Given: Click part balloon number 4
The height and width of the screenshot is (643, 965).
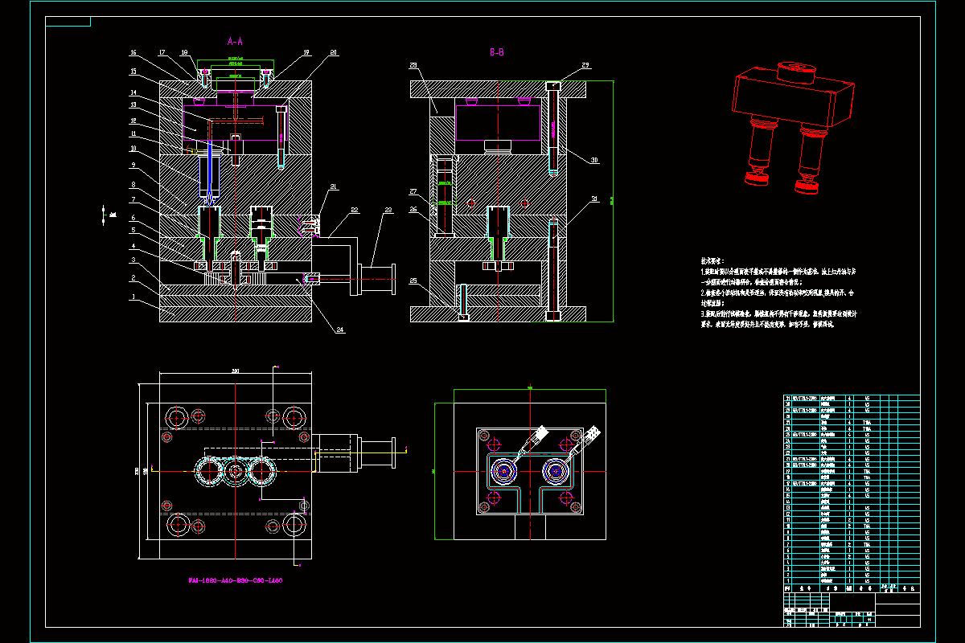Looking at the screenshot, I should [133, 246].
